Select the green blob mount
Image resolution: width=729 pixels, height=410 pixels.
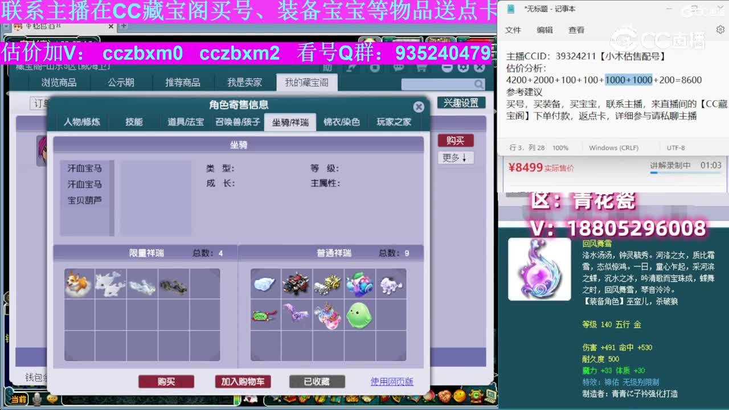(359, 315)
